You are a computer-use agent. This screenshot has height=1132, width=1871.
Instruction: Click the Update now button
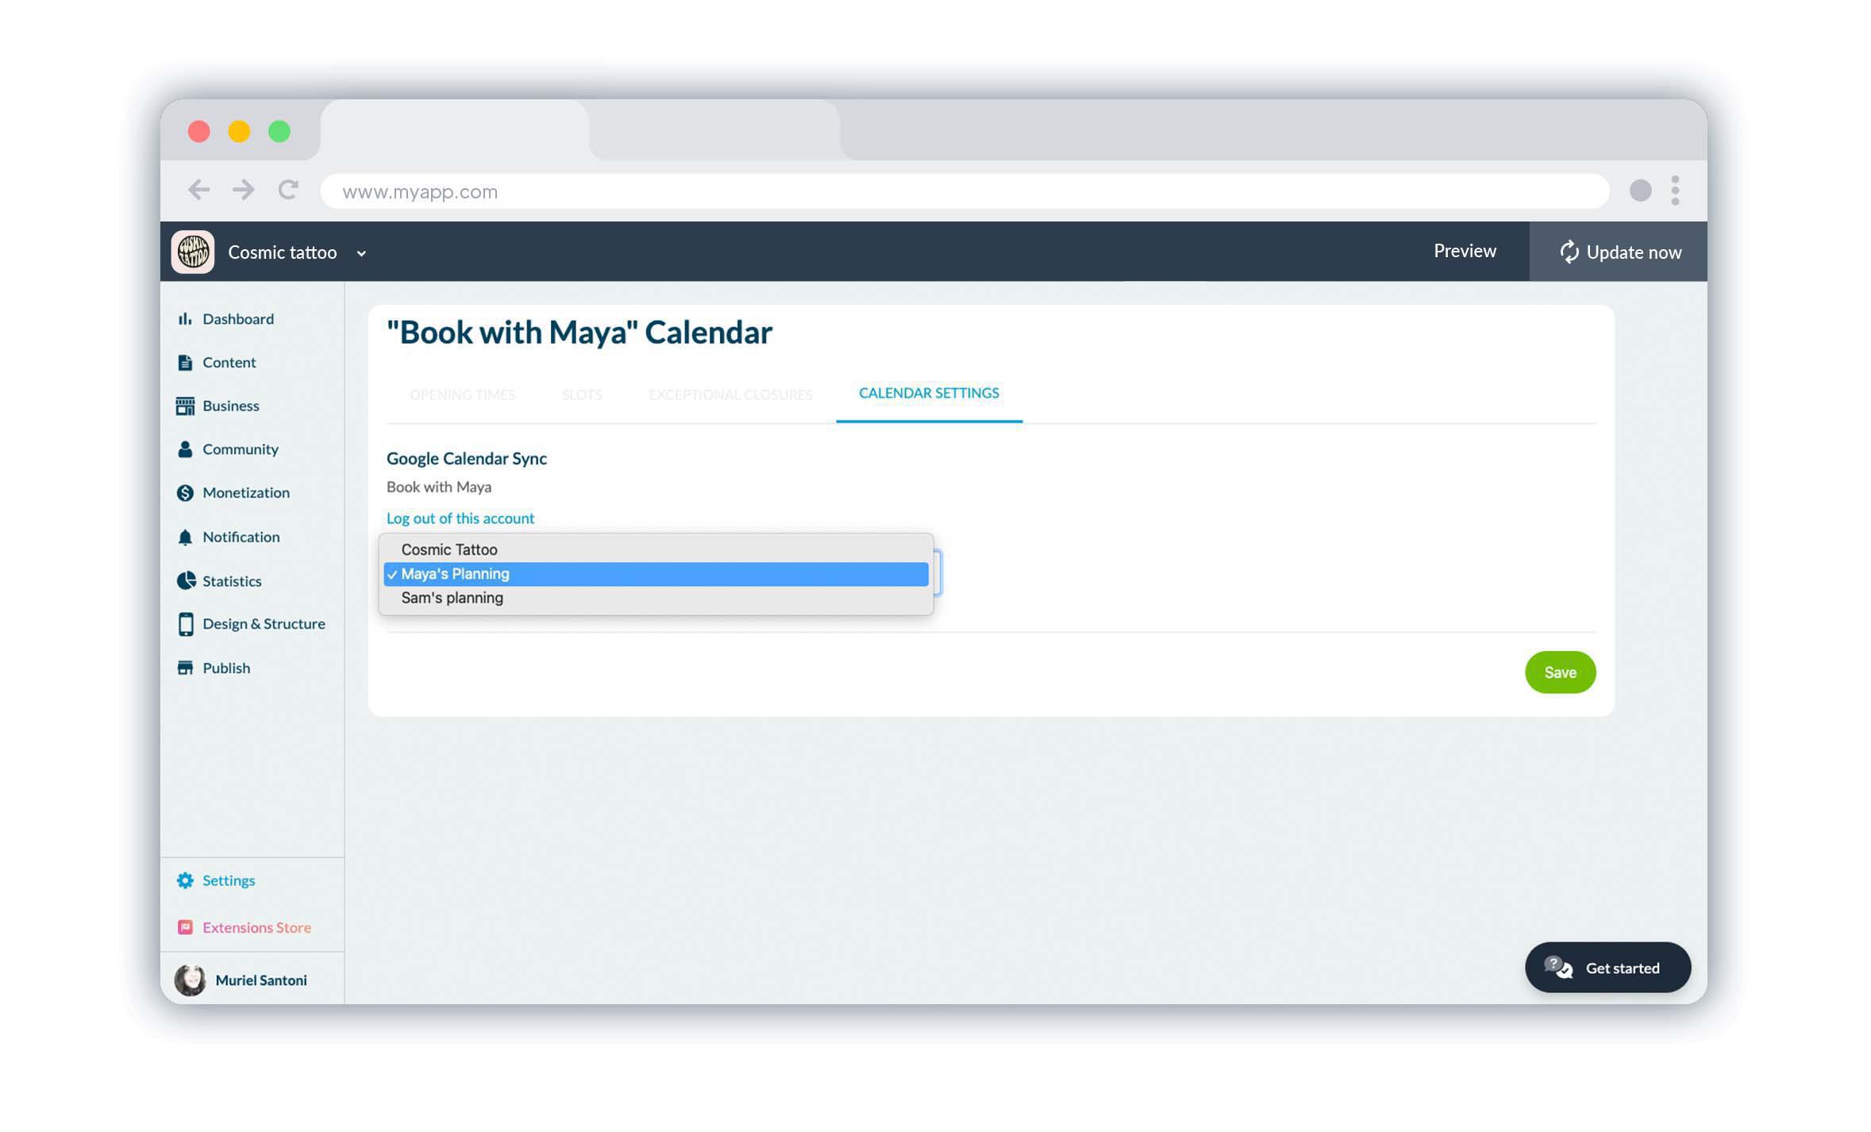1619,252
